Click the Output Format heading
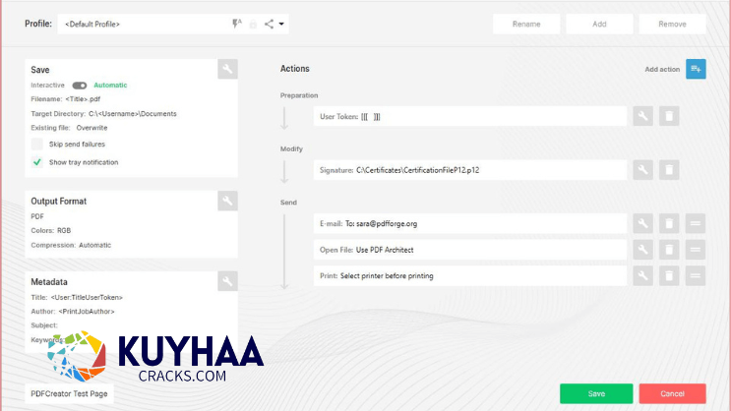This screenshot has height=411, width=731. click(x=59, y=202)
